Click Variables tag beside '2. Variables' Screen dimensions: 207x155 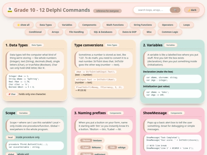tap(171, 45)
